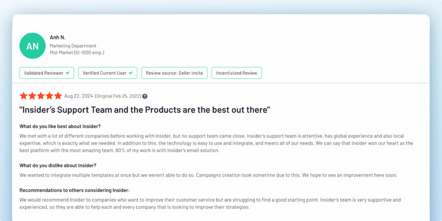Click the Aug 22, 2024 review date
This screenshot has height=221, width=442.
(78, 96)
